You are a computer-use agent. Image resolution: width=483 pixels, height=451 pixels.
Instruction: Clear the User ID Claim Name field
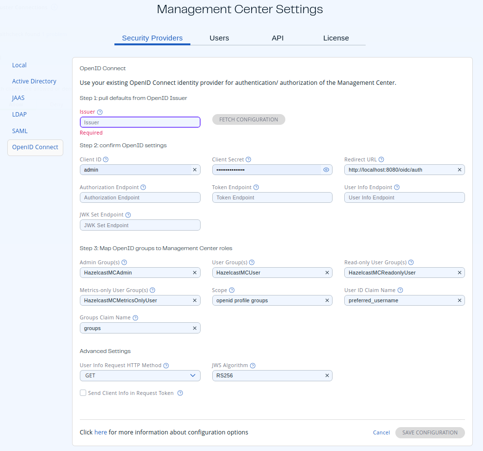point(459,300)
